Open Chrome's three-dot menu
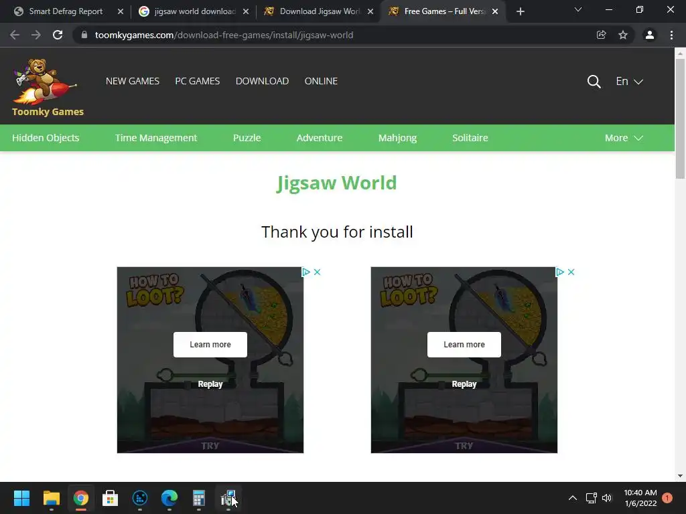This screenshot has height=514, width=686. click(x=671, y=35)
